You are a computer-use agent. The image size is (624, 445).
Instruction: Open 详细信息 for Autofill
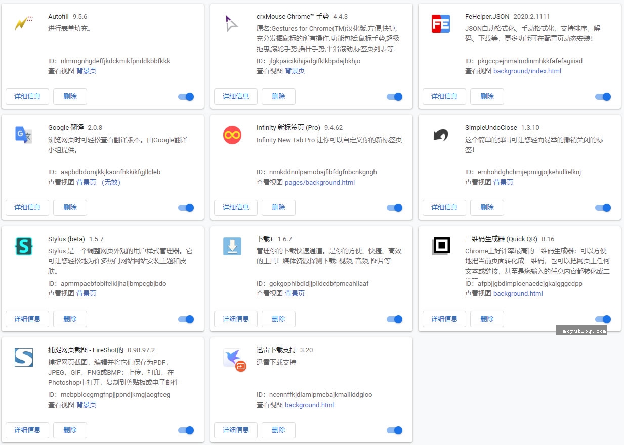pyautogui.click(x=27, y=96)
